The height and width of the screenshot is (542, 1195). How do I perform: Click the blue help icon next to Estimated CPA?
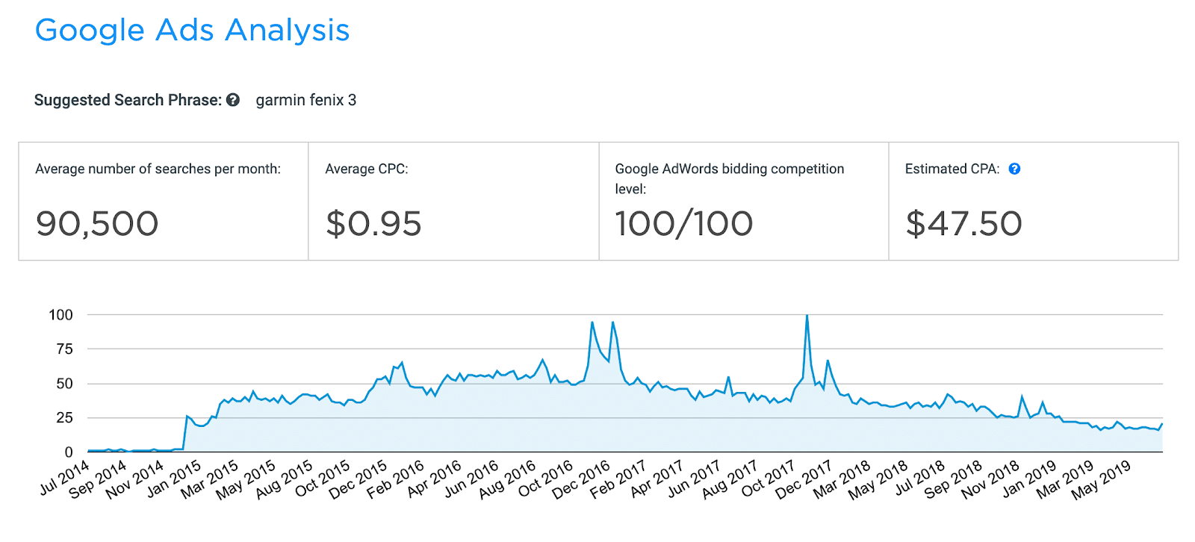[1014, 169]
